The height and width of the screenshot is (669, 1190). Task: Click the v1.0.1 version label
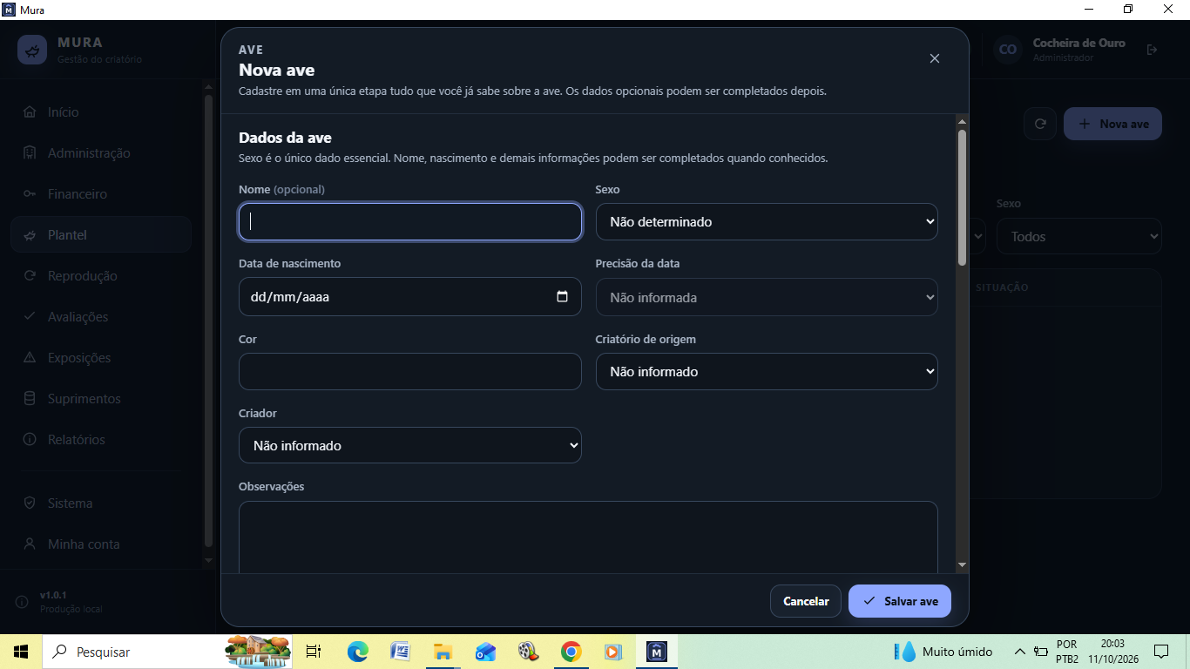click(53, 595)
